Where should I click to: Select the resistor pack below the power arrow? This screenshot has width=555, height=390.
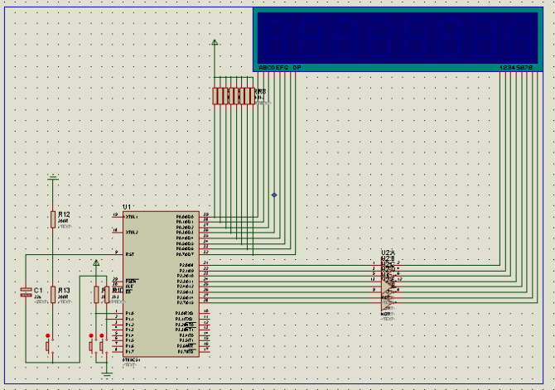(234, 96)
